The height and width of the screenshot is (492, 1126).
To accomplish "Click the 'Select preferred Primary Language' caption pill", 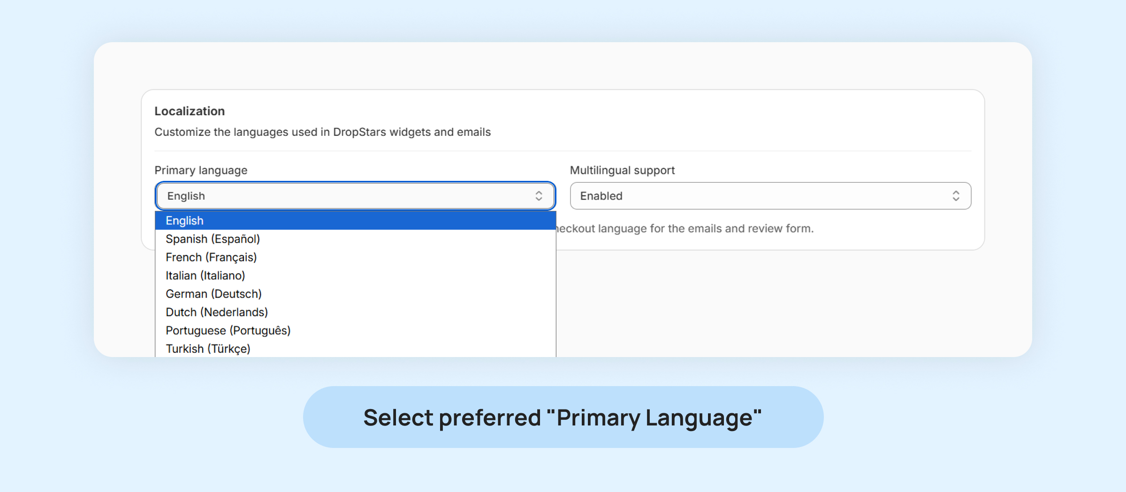I will point(563,417).
